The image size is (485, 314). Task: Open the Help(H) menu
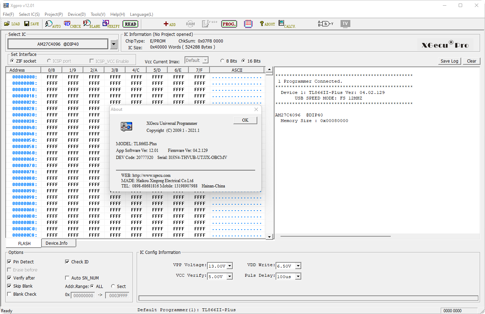click(x=118, y=14)
